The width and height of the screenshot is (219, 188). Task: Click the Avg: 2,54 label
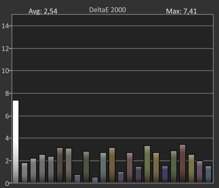click(43, 11)
